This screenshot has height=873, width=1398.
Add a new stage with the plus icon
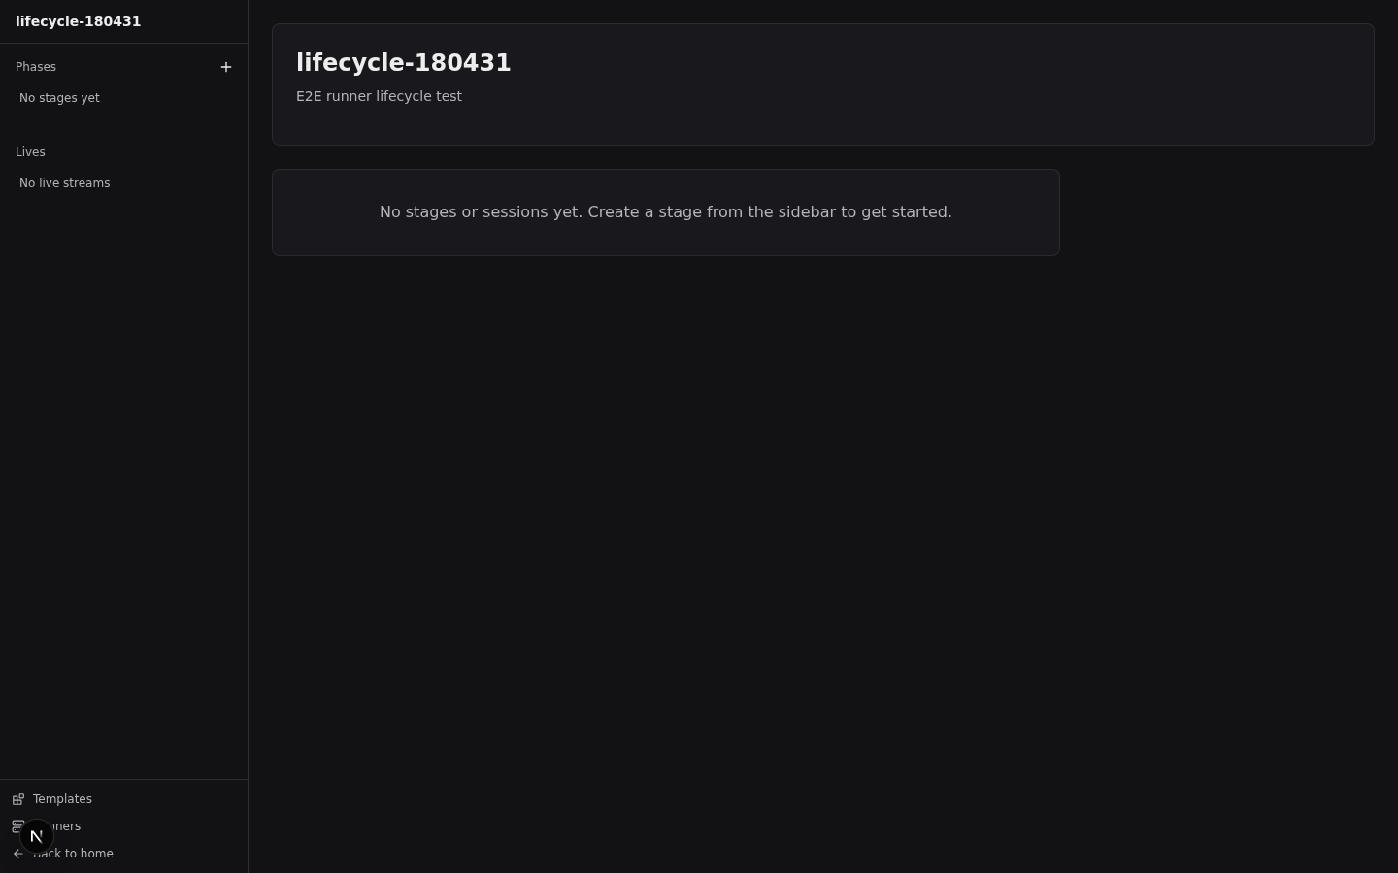coord(226,67)
